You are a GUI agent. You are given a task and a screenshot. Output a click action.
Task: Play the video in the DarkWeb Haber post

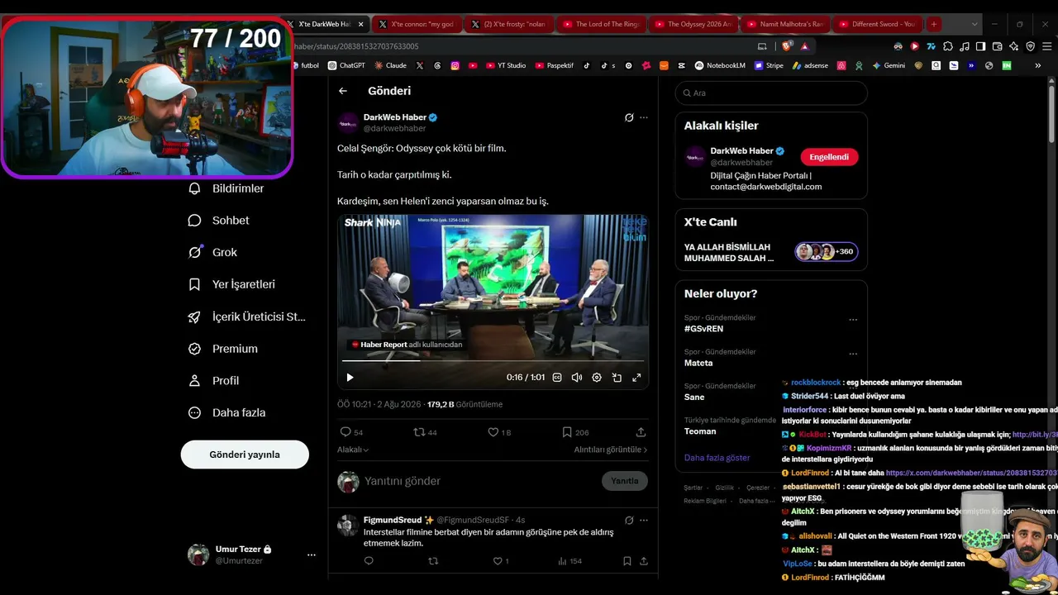point(350,378)
